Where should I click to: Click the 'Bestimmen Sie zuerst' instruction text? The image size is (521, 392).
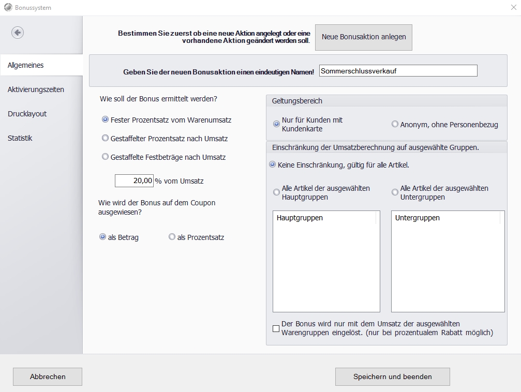tap(214, 37)
